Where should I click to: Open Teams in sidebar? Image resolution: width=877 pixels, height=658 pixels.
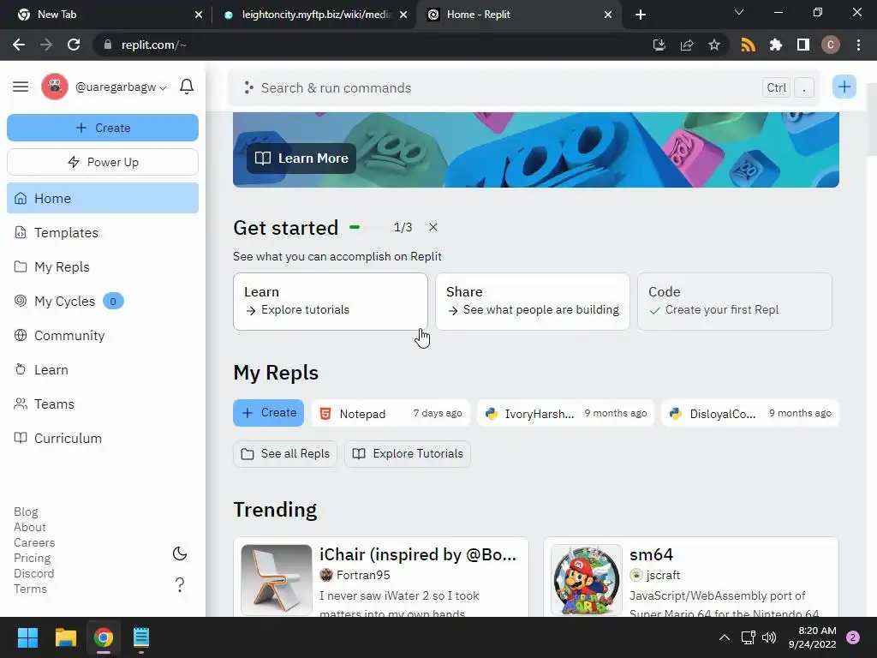tap(103, 404)
